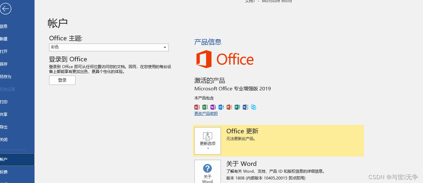Image resolution: width=423 pixels, height=183 pixels.
Task: Open the Update Options dropdown button
Action: coord(208,141)
